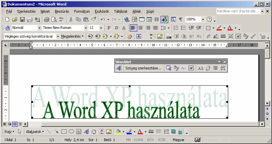Image resolution: width=272 pixels, height=144 pixels.
Task: Open the Alakzatok shapes dropdown
Action: tap(35, 132)
